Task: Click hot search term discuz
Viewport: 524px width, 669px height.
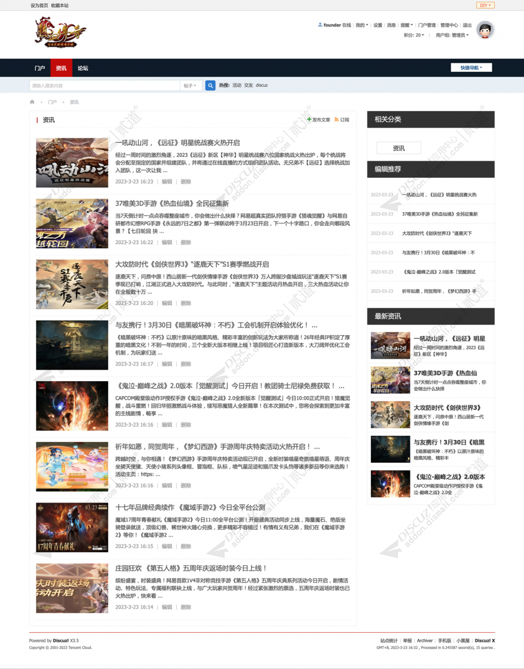Action: (261, 85)
